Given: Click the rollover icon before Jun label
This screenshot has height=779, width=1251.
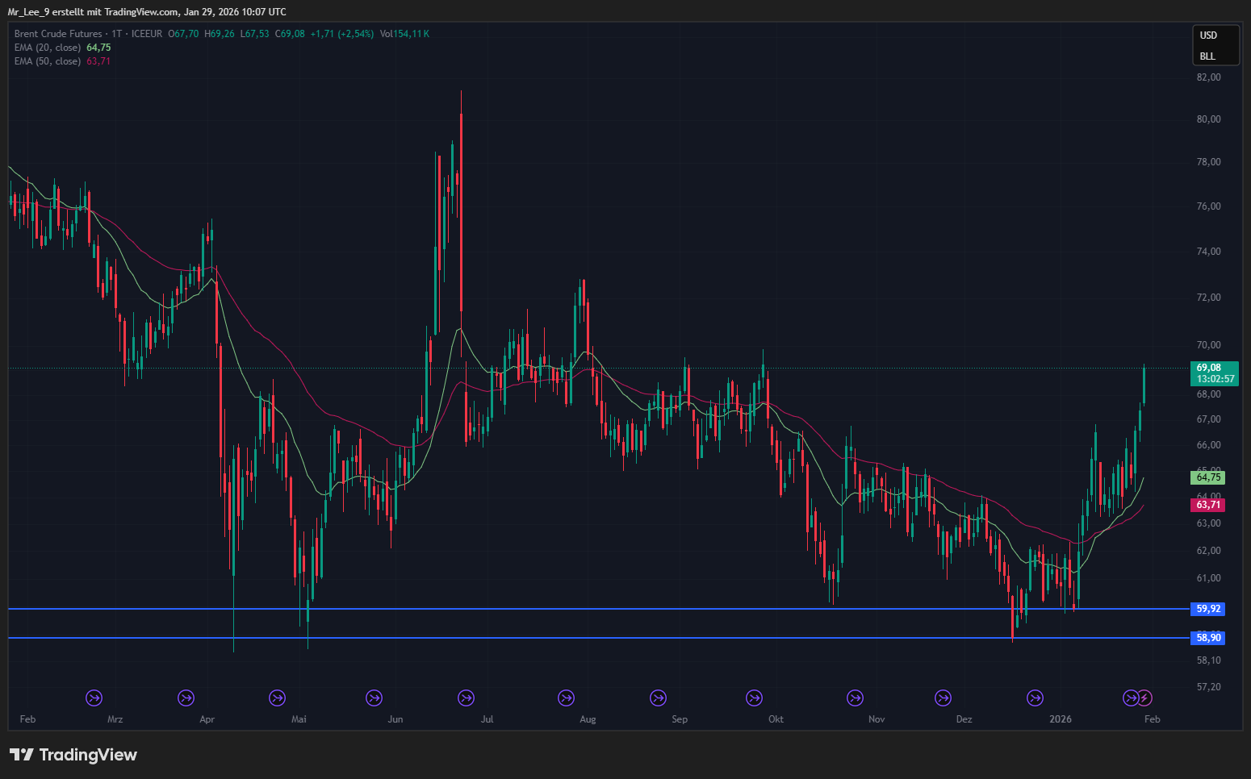Looking at the screenshot, I should click(x=374, y=698).
